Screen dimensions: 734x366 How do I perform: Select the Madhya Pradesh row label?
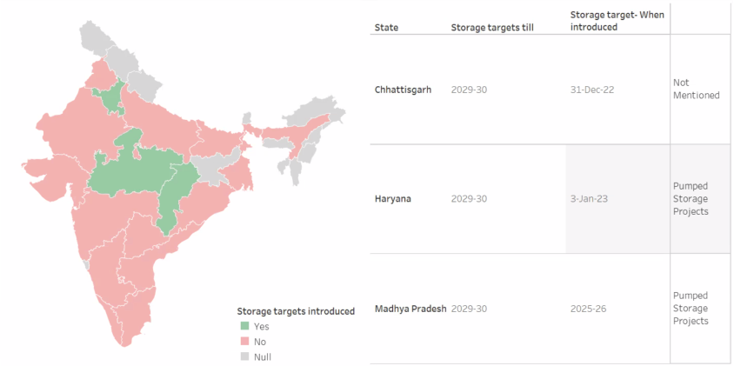coord(410,309)
